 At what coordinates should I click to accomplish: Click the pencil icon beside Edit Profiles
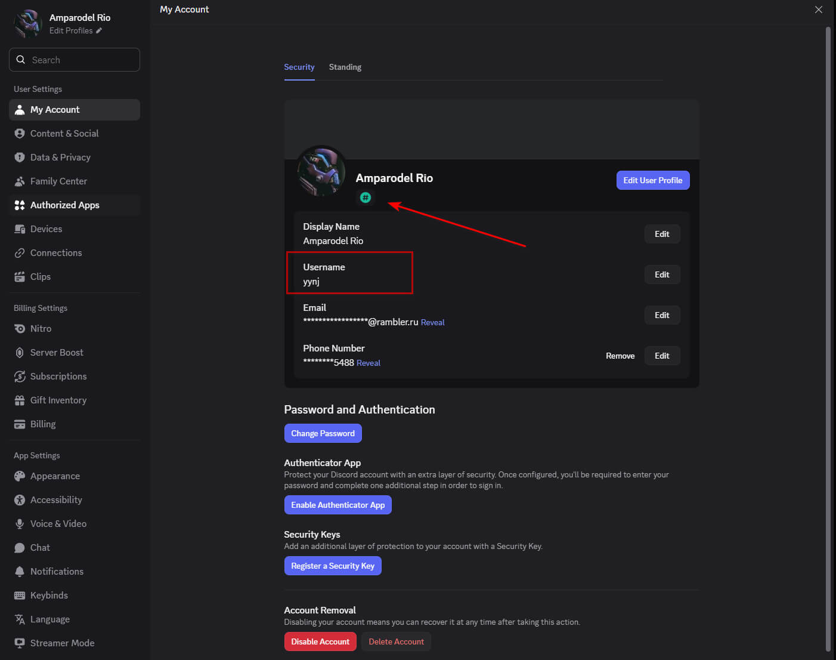[99, 31]
